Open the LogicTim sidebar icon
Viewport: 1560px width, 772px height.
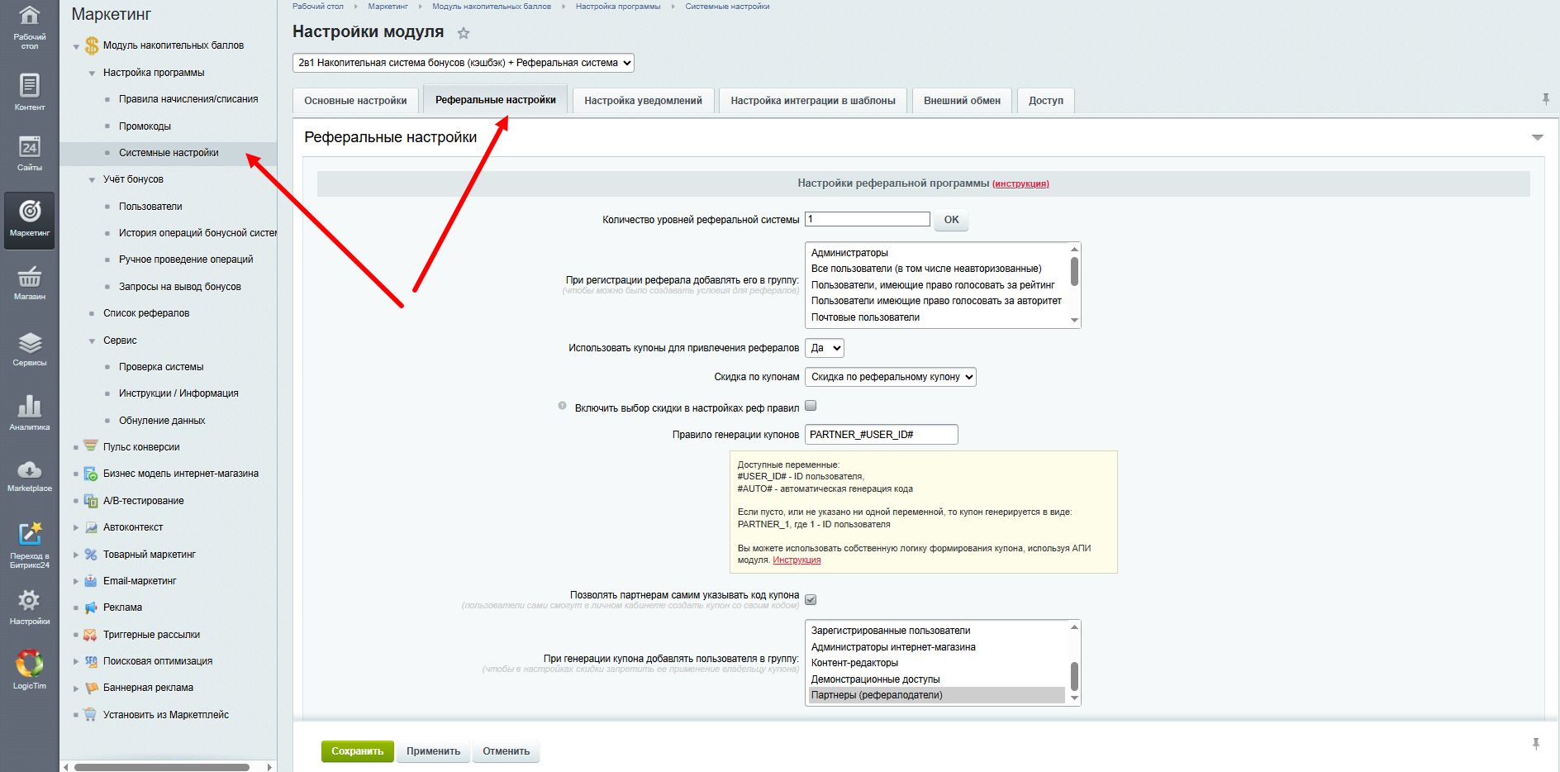pos(29,669)
